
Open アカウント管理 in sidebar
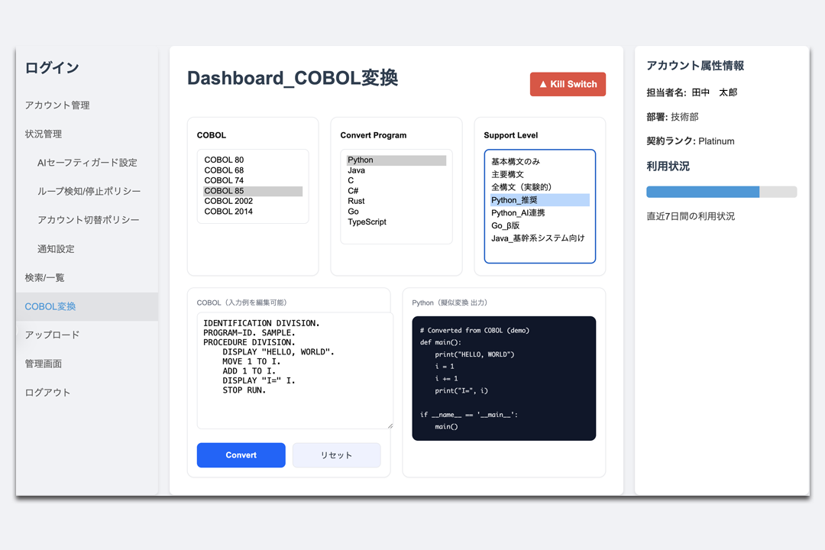57,105
